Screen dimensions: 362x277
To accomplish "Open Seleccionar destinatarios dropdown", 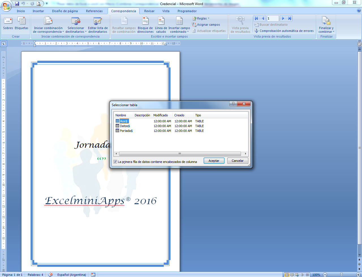I will (76, 25).
